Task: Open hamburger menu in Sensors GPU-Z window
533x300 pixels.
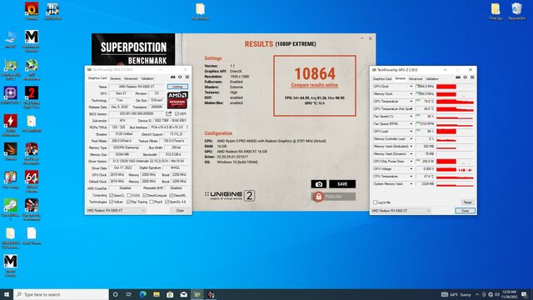Action: coord(472,77)
